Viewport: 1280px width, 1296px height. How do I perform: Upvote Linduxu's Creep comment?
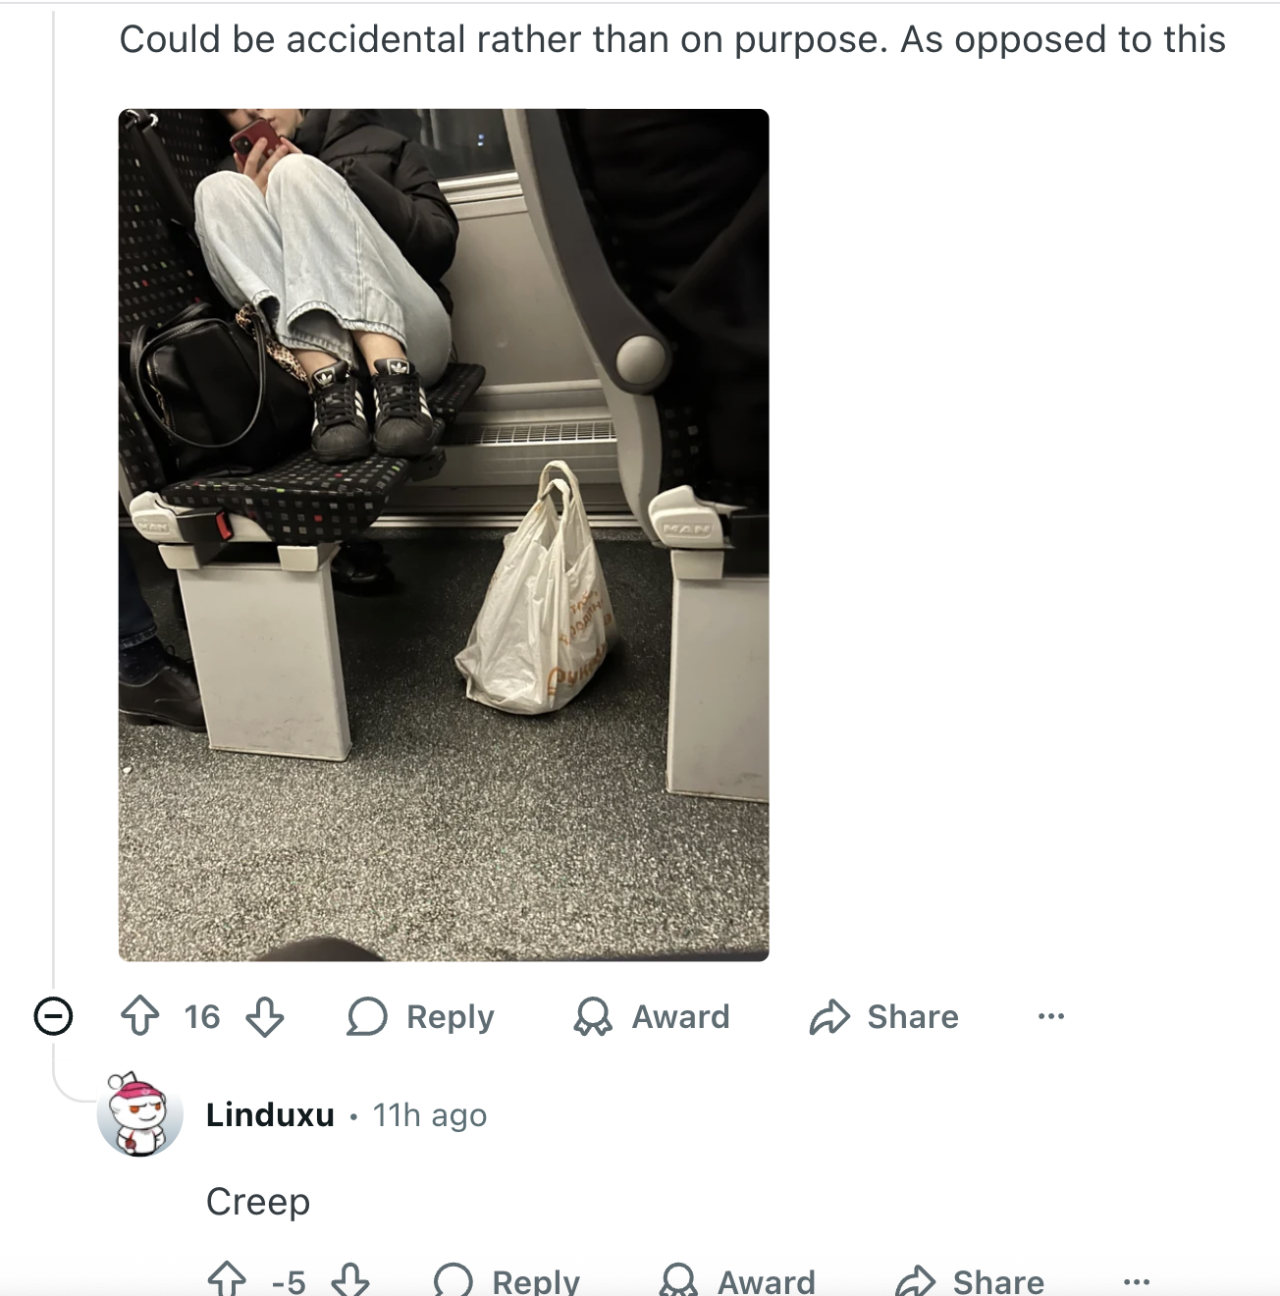pyautogui.click(x=227, y=1280)
